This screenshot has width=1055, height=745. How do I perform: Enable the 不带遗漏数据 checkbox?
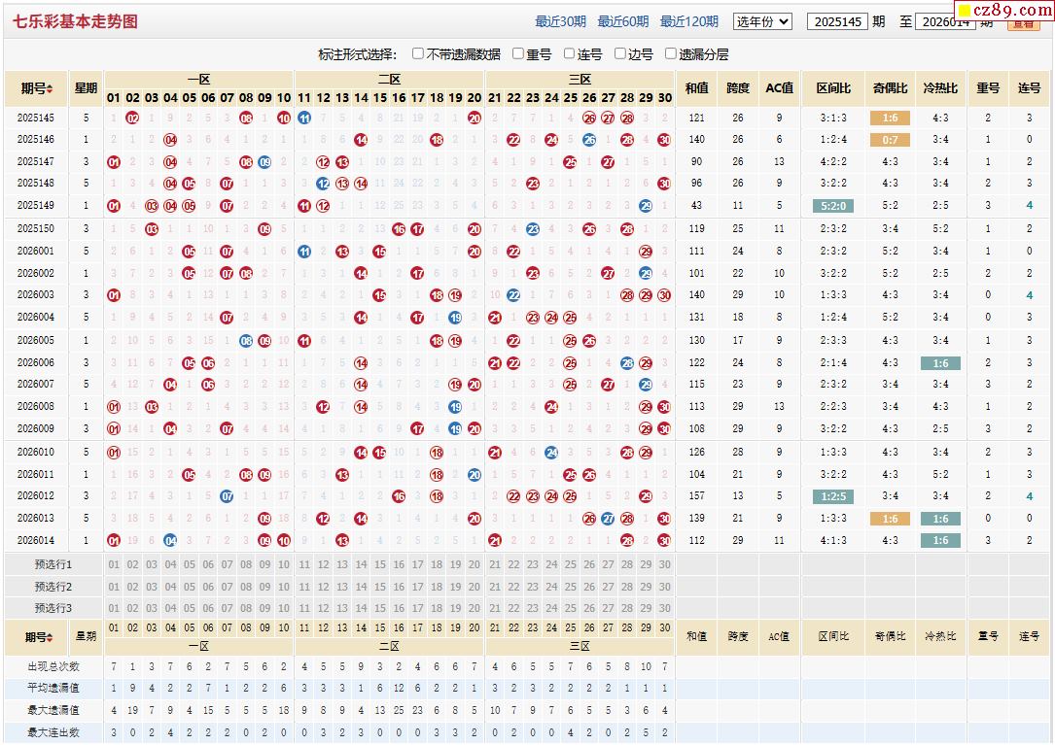(x=418, y=54)
